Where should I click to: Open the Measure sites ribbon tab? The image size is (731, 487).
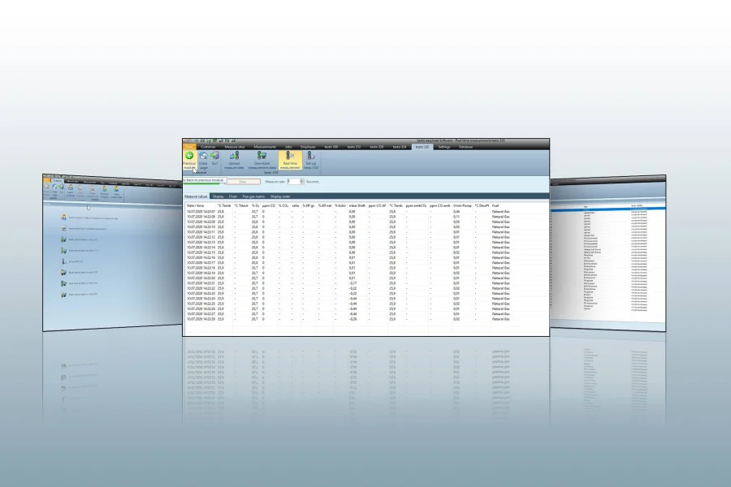point(235,147)
